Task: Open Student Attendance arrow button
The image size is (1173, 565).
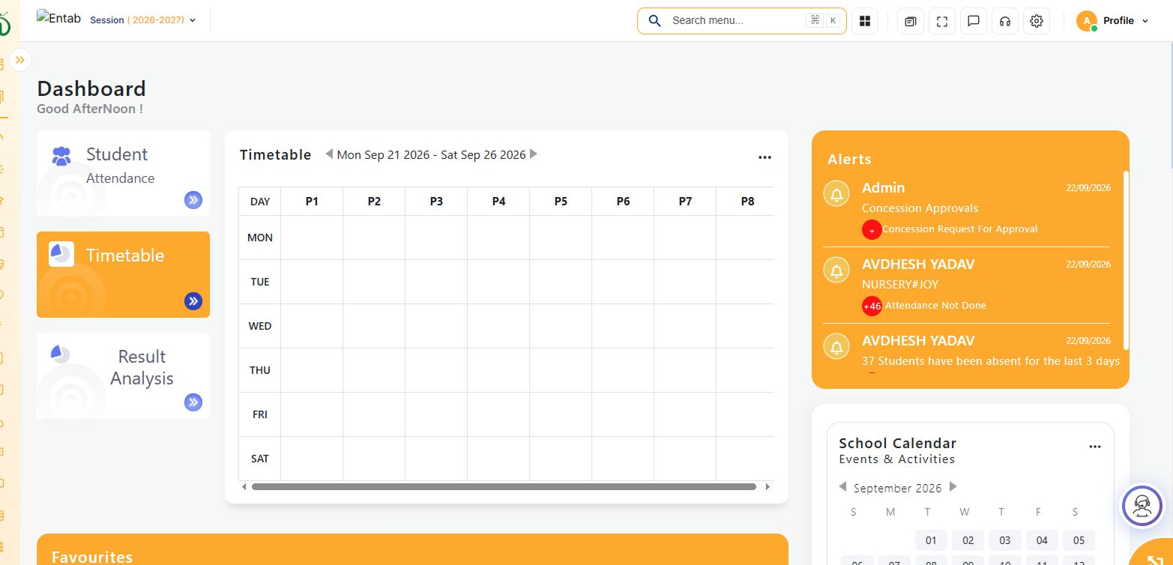Action: point(193,199)
